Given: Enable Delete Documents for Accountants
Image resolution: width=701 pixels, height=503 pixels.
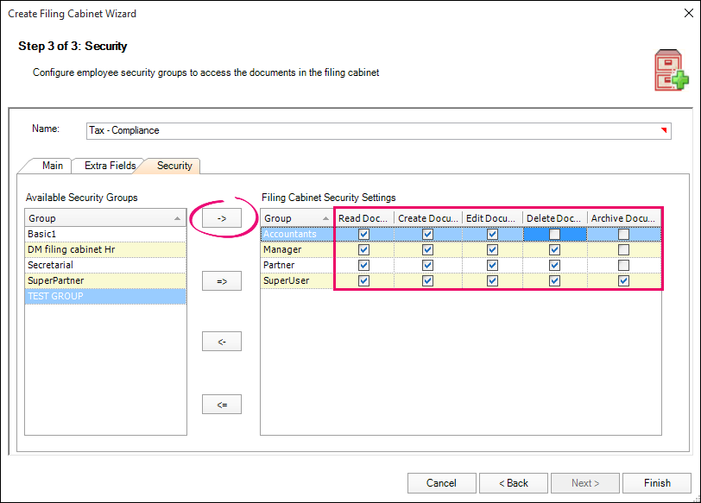Looking at the screenshot, I should [x=554, y=235].
